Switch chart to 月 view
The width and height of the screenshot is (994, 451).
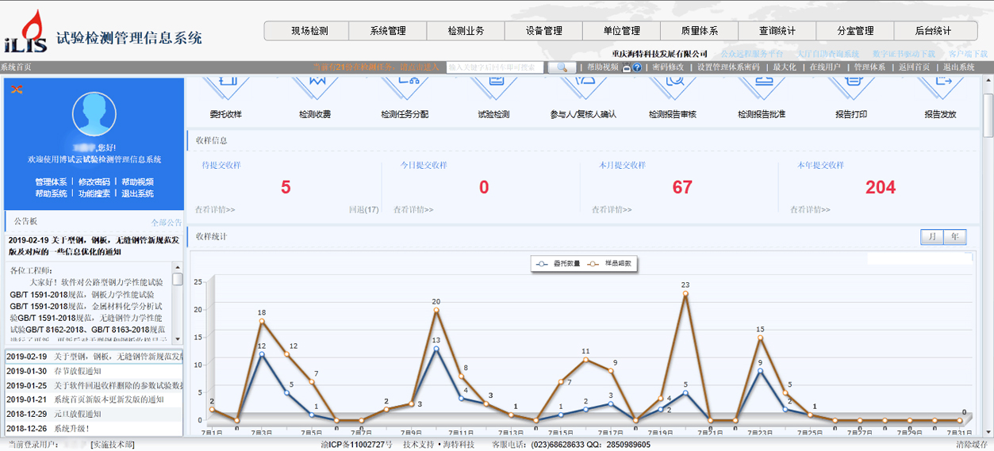931,237
